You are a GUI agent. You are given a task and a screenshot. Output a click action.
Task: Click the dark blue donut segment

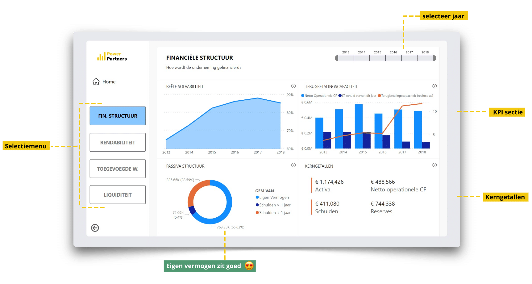point(192,210)
